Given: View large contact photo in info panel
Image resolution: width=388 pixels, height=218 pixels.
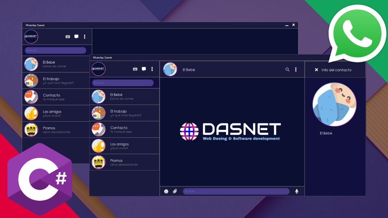Looking at the screenshot, I should (x=335, y=104).
